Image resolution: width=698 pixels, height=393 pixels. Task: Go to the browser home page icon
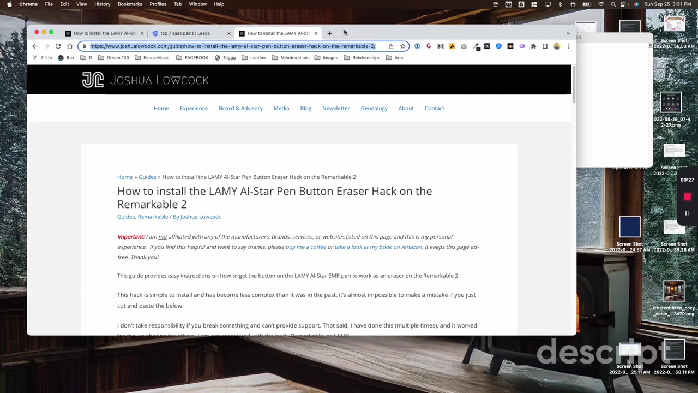click(x=70, y=46)
